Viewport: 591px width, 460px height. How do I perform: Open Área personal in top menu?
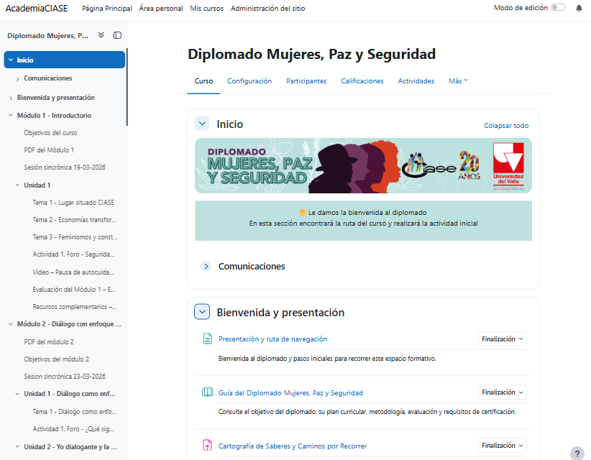click(161, 9)
